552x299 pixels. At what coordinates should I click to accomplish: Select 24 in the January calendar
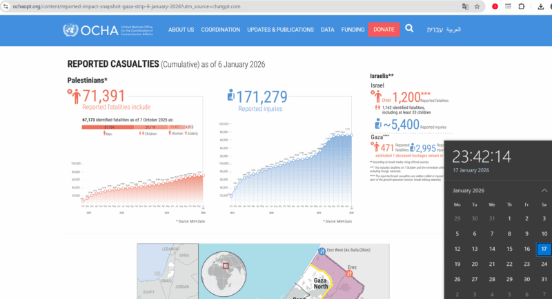pyautogui.click(x=527, y=264)
